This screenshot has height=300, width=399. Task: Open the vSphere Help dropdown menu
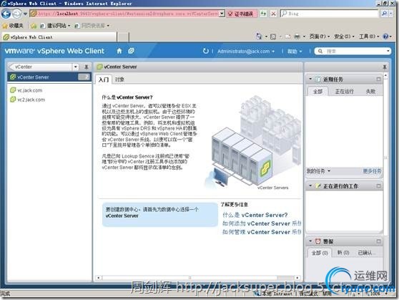(295, 52)
